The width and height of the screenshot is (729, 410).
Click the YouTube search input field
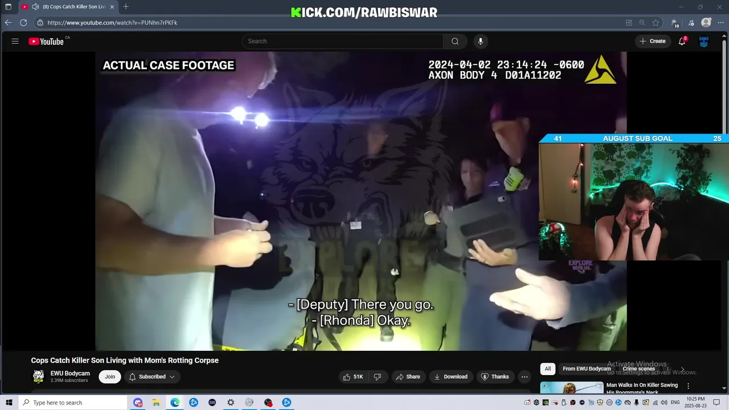click(342, 41)
